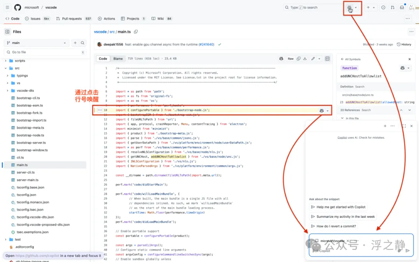Open the global Issues icon in header
419x262 pixels.
click(383, 7)
